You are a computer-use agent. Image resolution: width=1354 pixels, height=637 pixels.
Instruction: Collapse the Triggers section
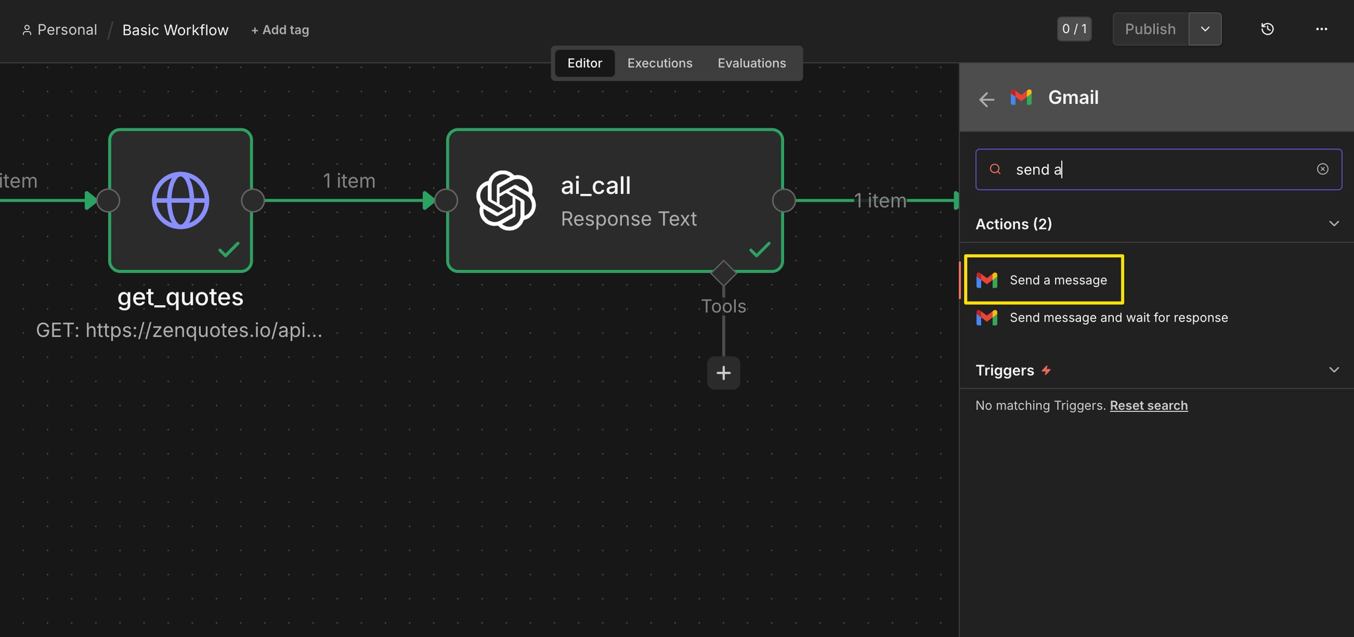[1334, 370]
